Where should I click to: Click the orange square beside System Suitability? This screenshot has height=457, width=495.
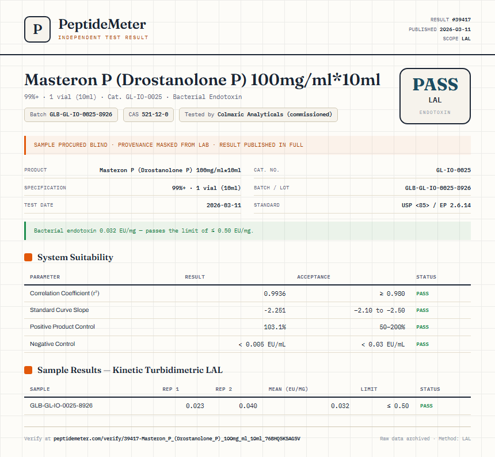click(28, 257)
